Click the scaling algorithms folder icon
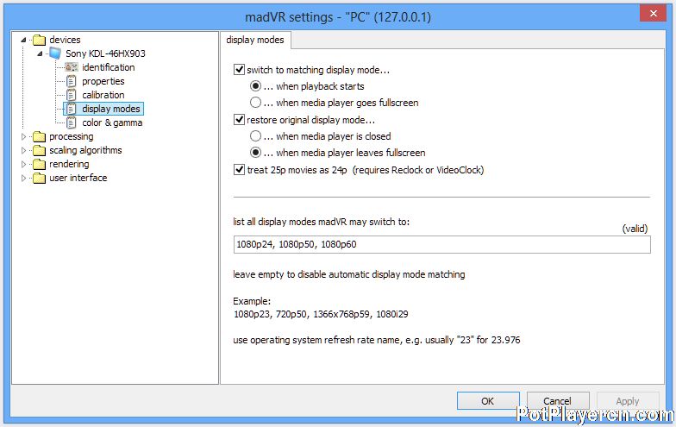Screen dimensions: 676x427 pos(40,150)
